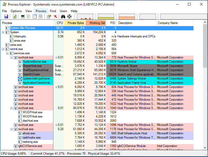Viewport: 208px width, 157px height.
Task: Open the Find menu
Action: click(53, 11)
